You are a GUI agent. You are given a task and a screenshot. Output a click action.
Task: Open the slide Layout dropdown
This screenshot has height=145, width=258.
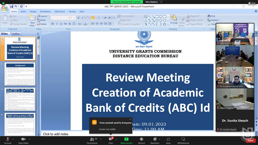pyautogui.click(x=43, y=16)
